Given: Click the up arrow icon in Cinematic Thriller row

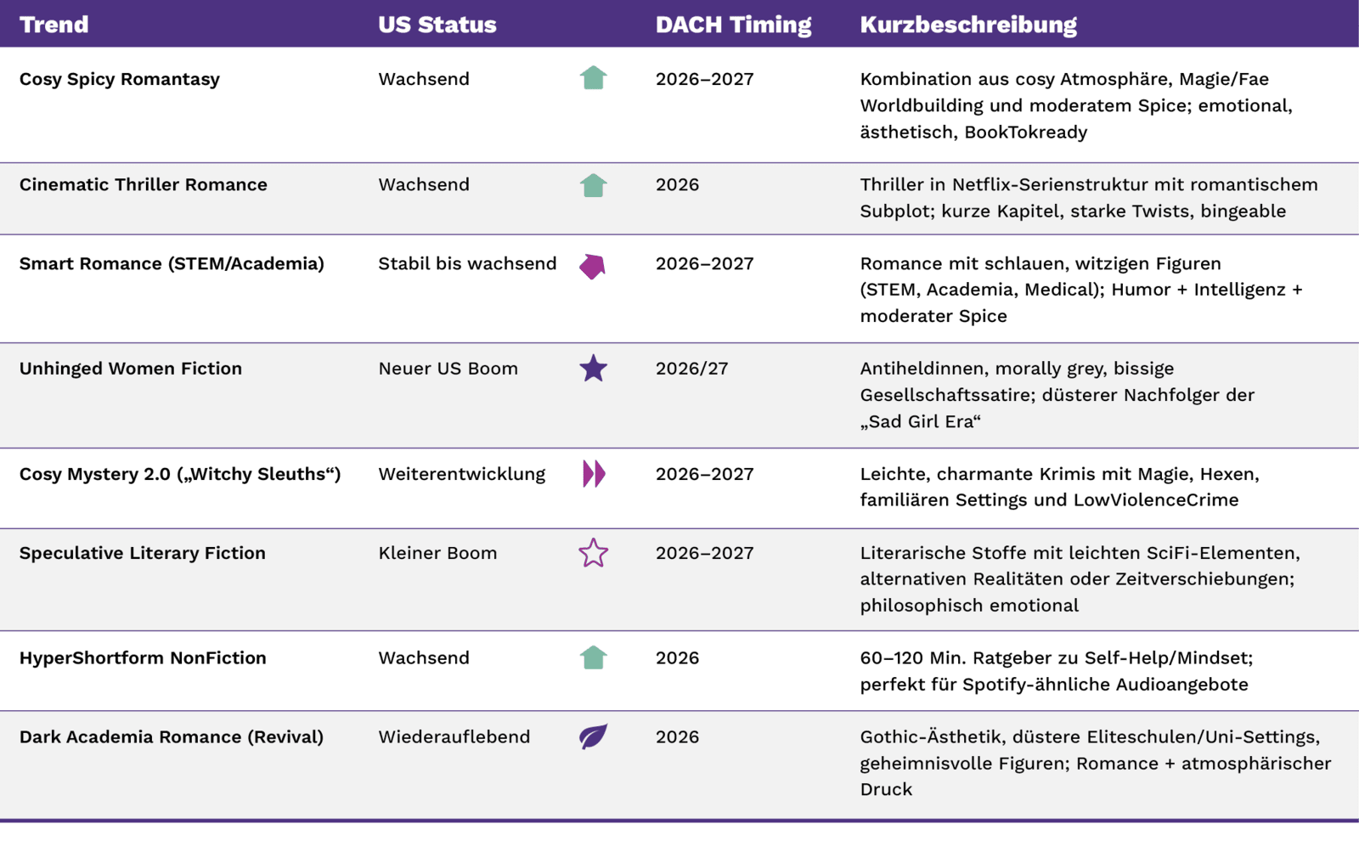Looking at the screenshot, I should pos(593,185).
